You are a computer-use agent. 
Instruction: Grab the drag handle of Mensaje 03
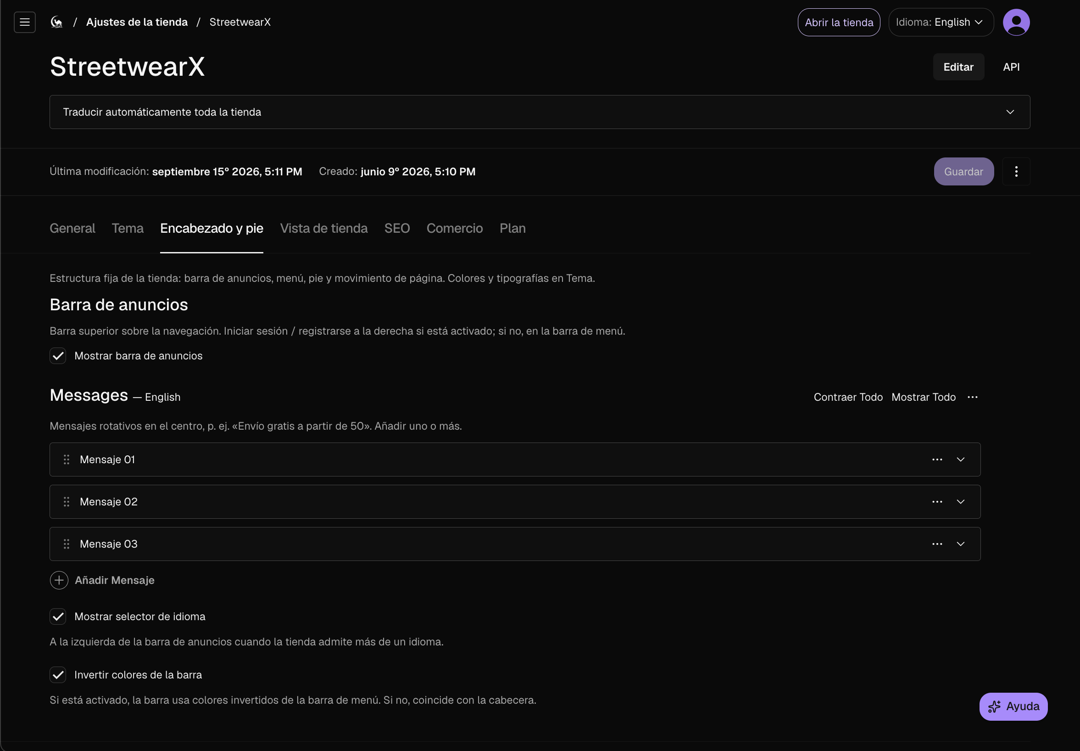coord(66,544)
